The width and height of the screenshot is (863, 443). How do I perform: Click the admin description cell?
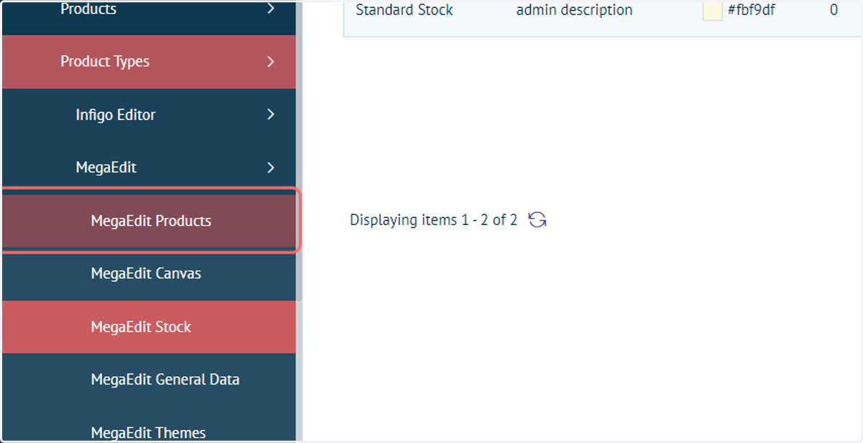point(575,11)
